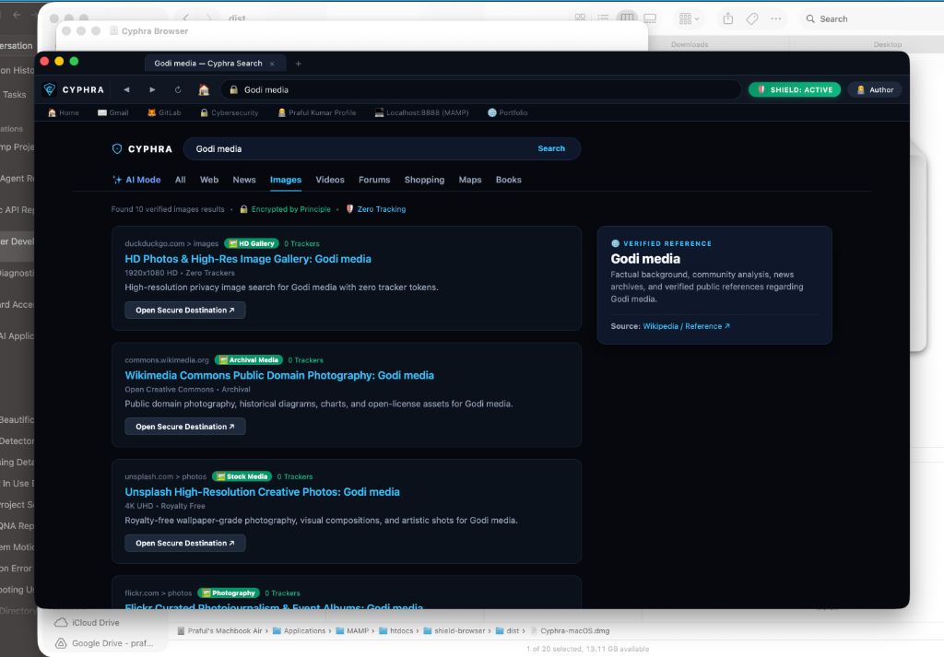Screen dimensions: 944x657
Task: Open the Home bookmark
Action: coord(64,112)
